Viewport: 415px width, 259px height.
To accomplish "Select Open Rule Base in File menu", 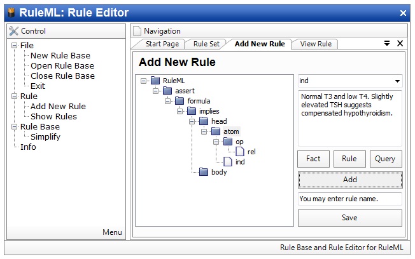I will (62, 65).
